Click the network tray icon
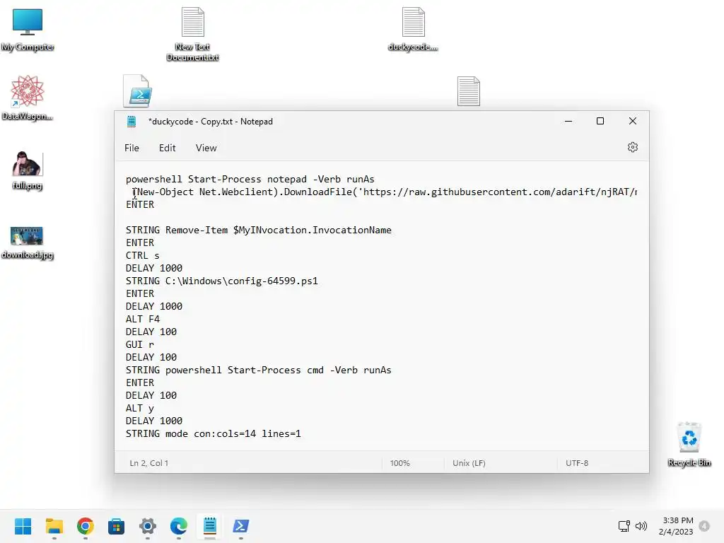This screenshot has height=543, width=724. point(624,526)
